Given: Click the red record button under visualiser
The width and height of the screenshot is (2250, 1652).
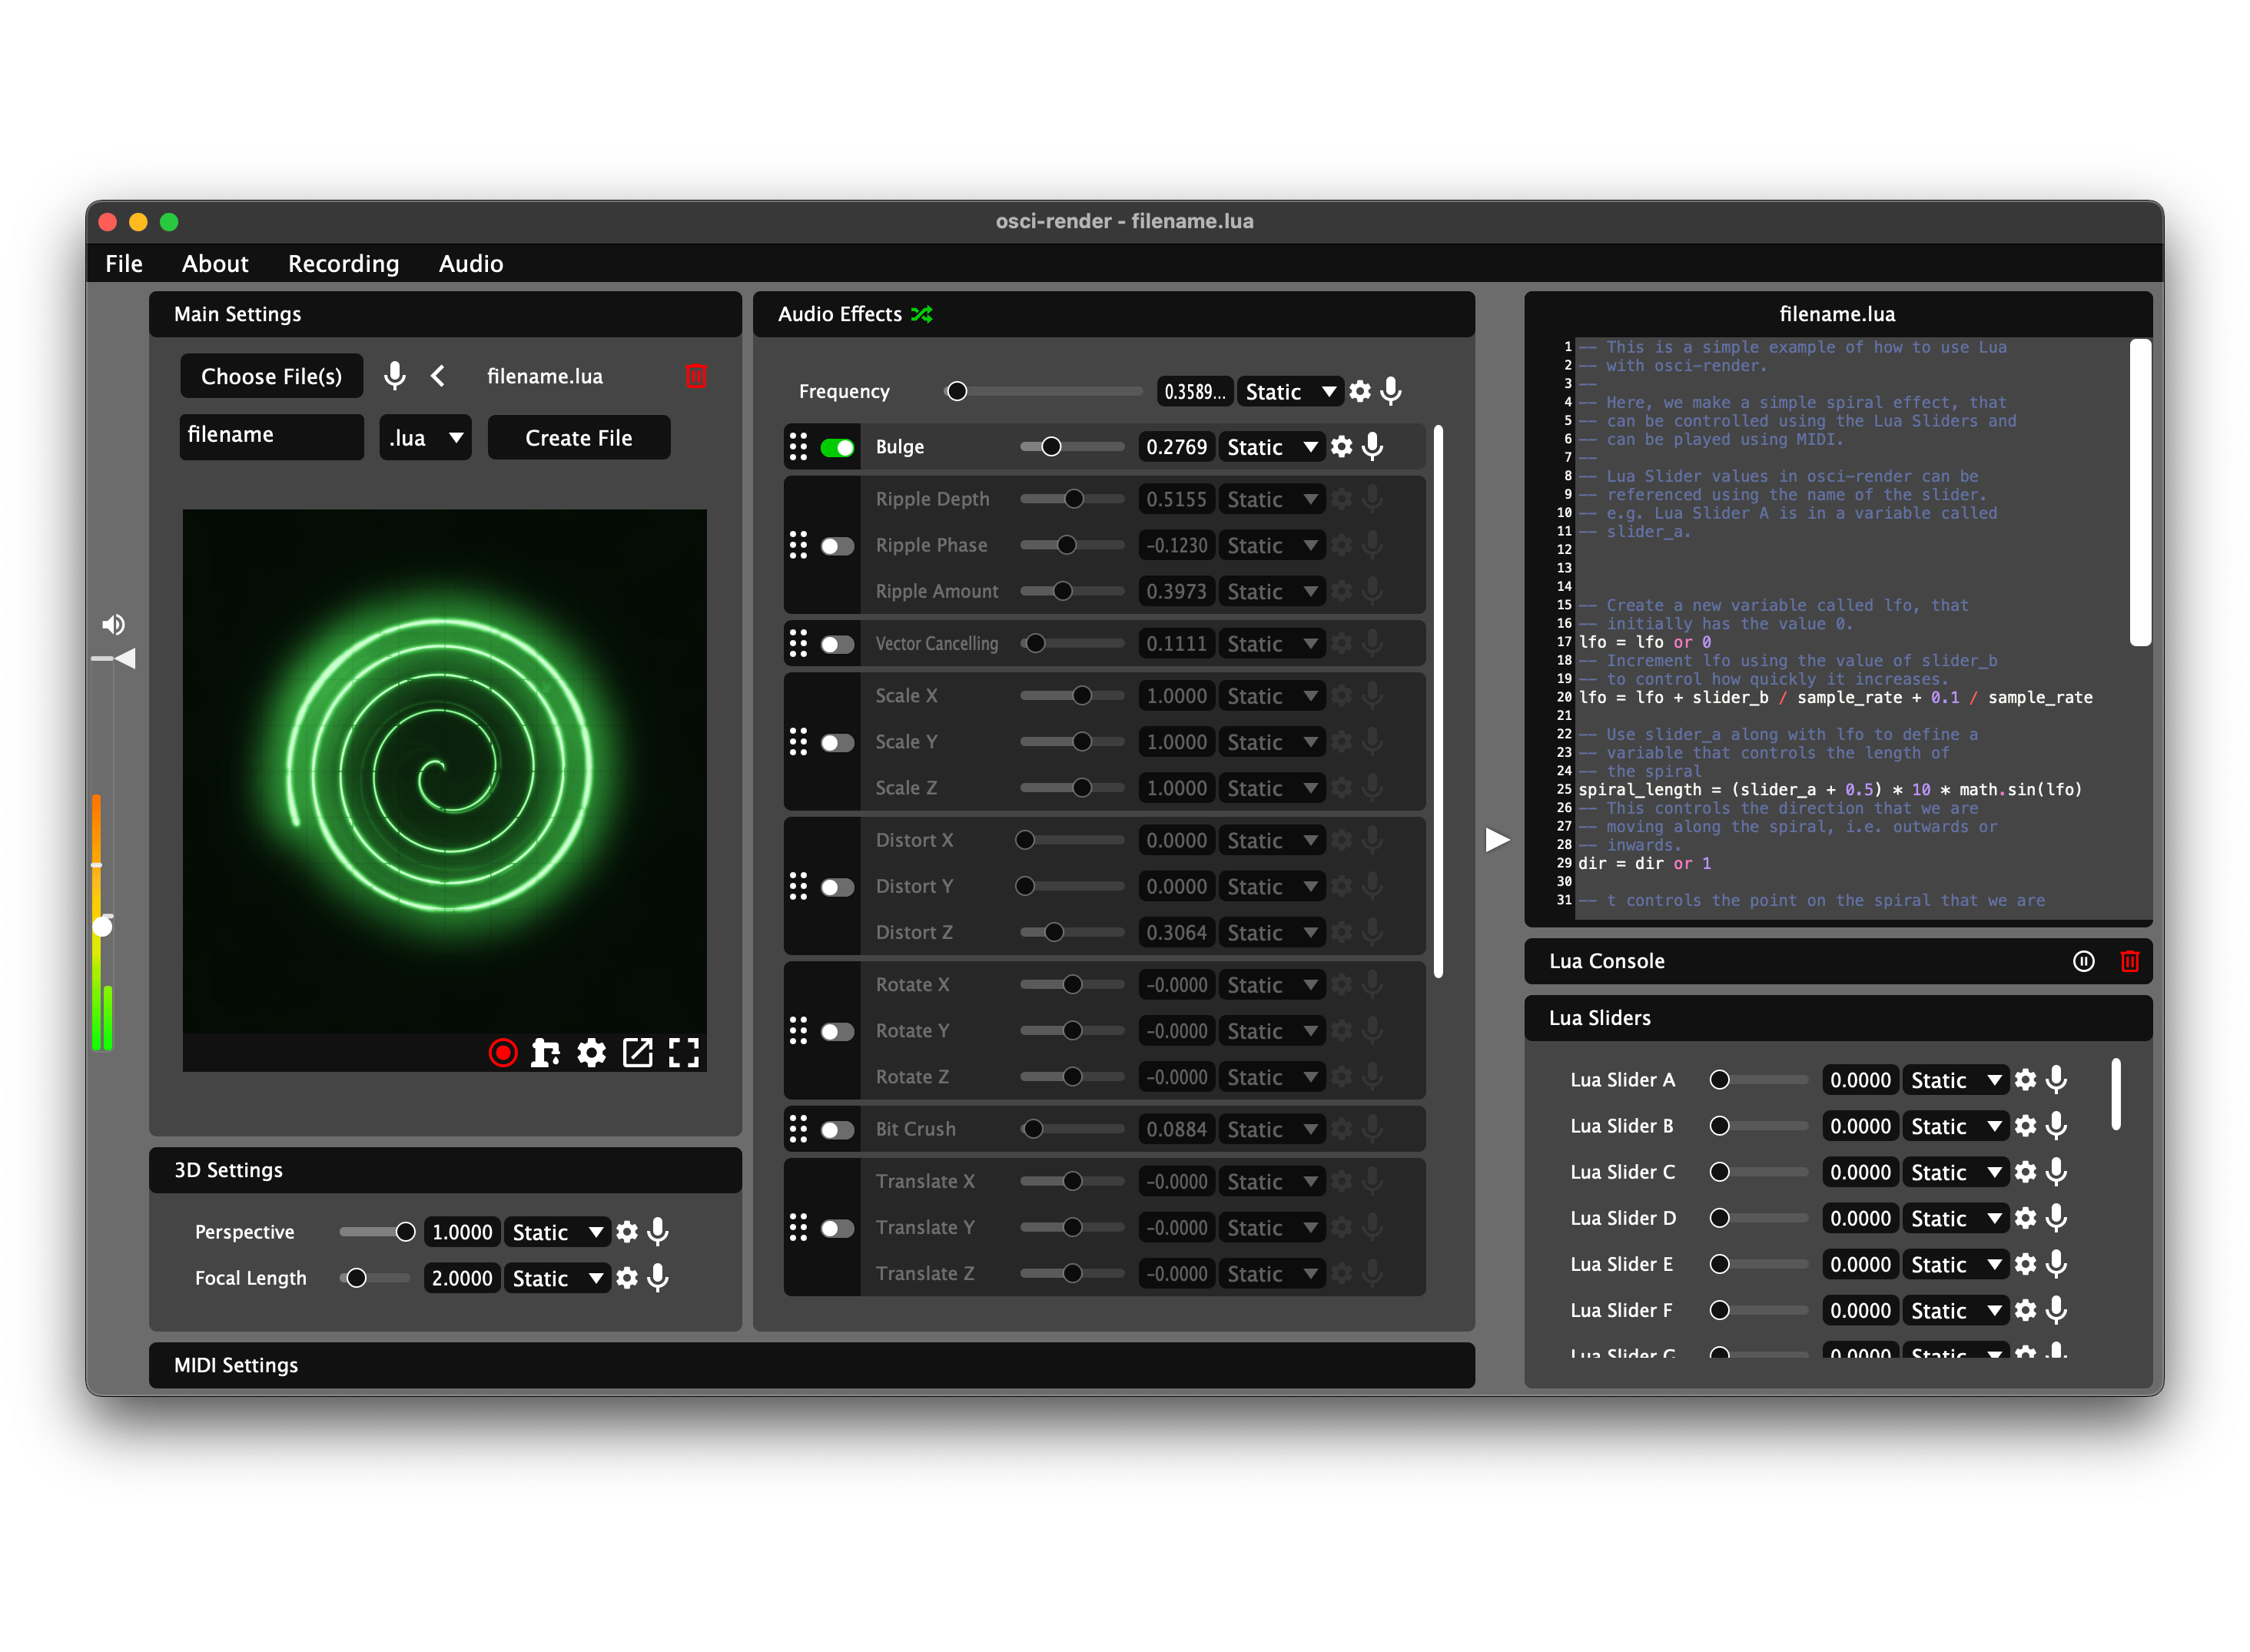Looking at the screenshot, I should point(503,1052).
